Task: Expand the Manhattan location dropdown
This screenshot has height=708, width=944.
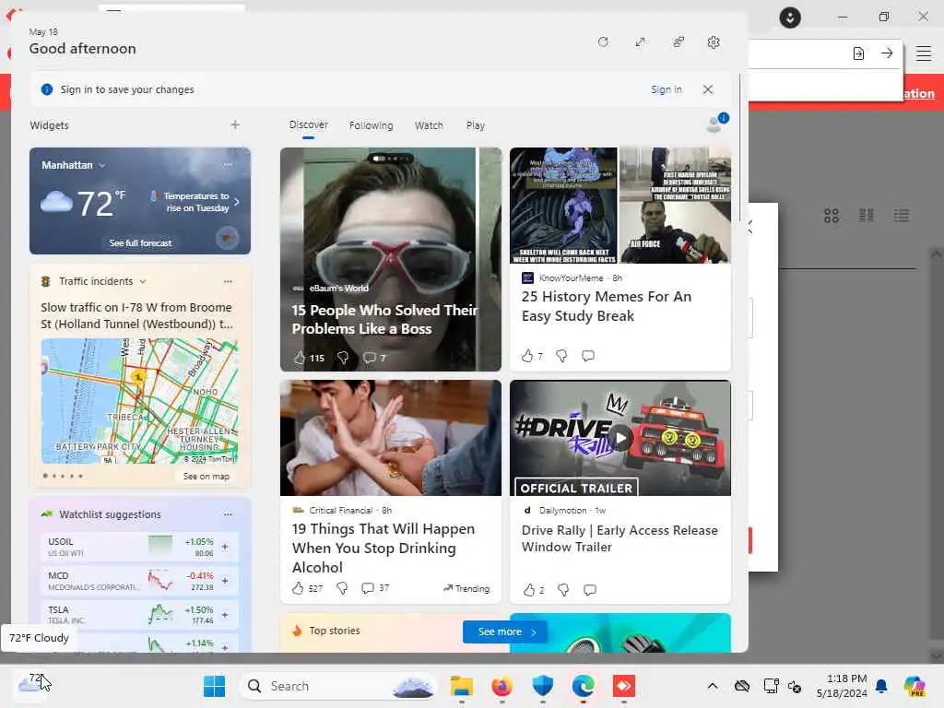Action: [101, 165]
